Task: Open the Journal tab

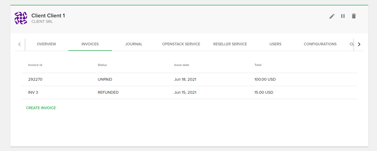Action: point(134,44)
